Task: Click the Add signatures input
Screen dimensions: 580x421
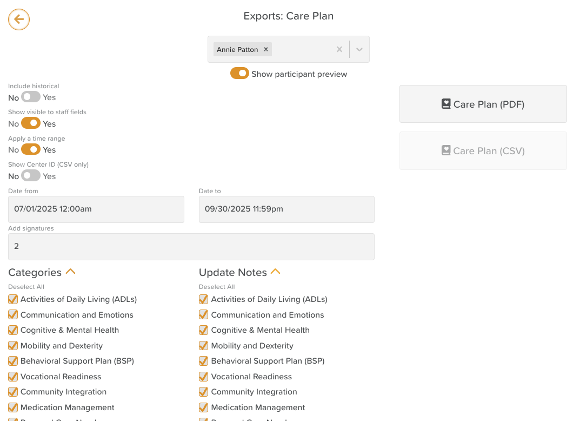Action: point(191,247)
